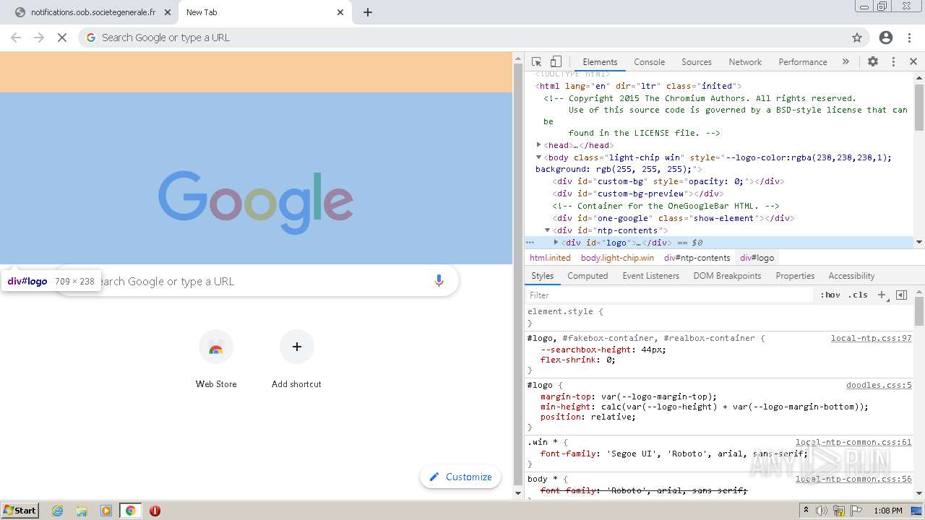Toggle the styles sidebar pane icon
Viewport: 925px width, 520px height.
[x=901, y=295]
